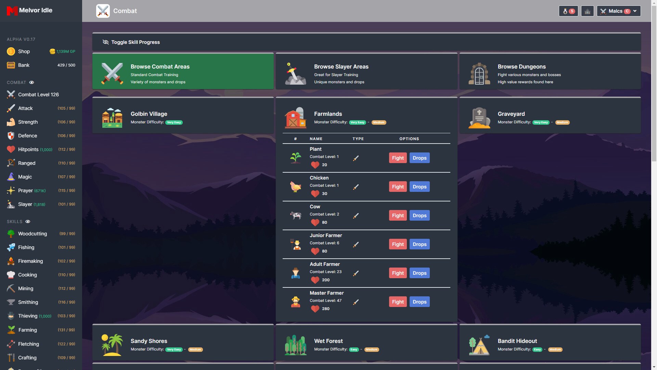Viewport: 657px width, 370px height.
Task: Open the Malcs account dropdown
Action: click(x=619, y=11)
